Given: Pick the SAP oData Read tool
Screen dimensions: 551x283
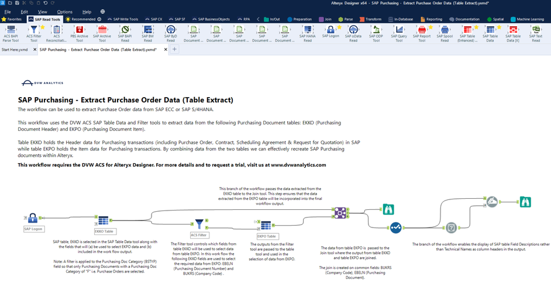Looking at the screenshot, I should click(353, 34).
